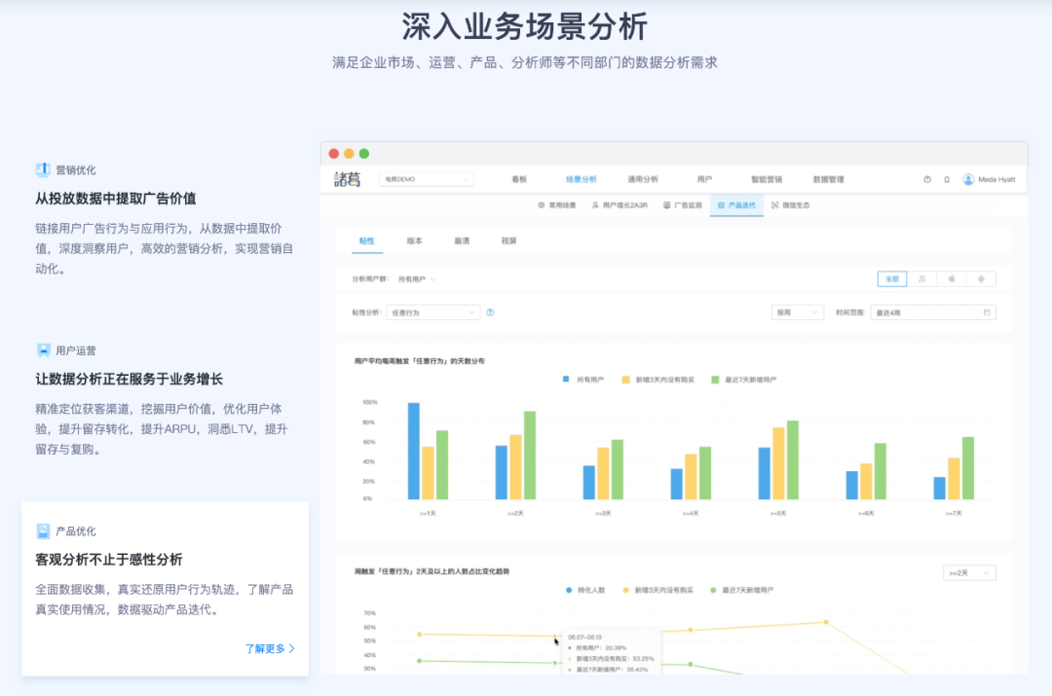Click the help icon beside 粘性分析 dropdown
The width and height of the screenshot is (1052, 696).
click(490, 312)
